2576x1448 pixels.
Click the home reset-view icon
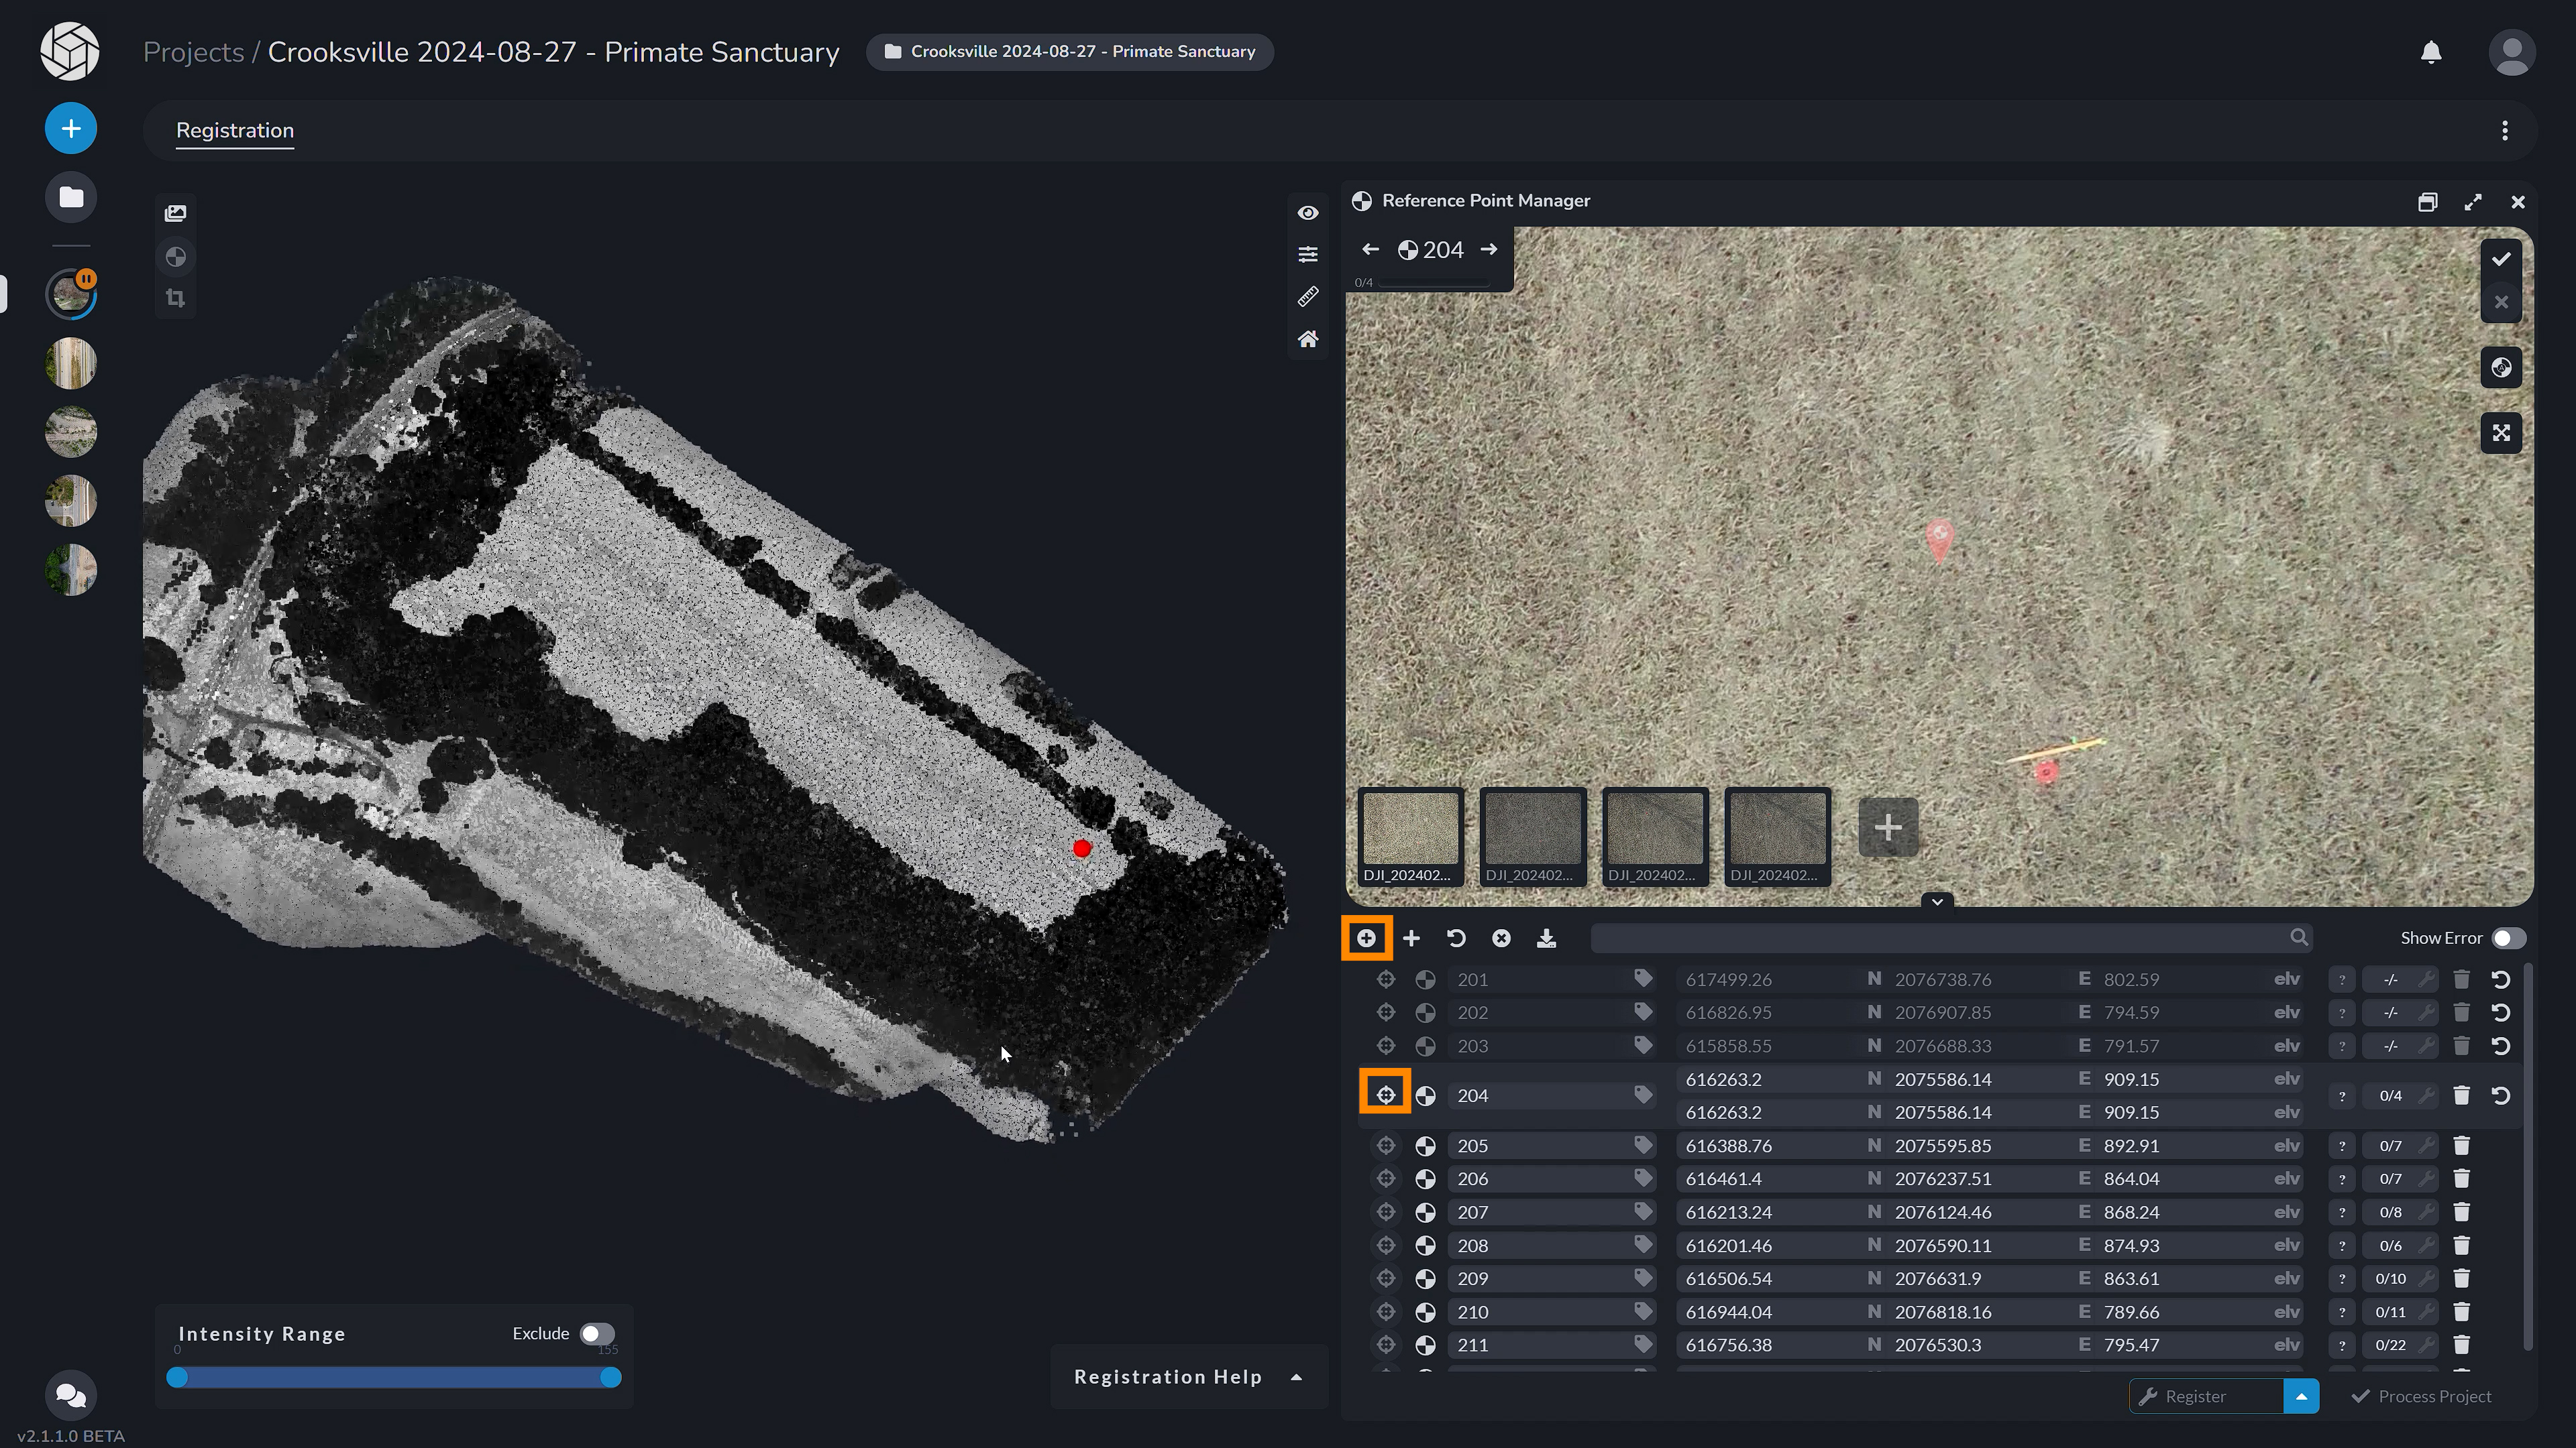point(1308,340)
